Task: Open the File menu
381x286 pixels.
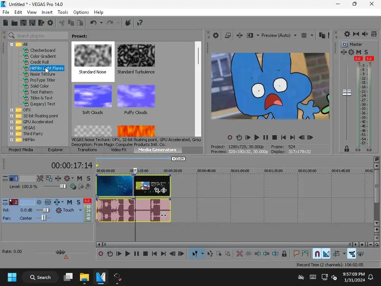Action: 6,12
